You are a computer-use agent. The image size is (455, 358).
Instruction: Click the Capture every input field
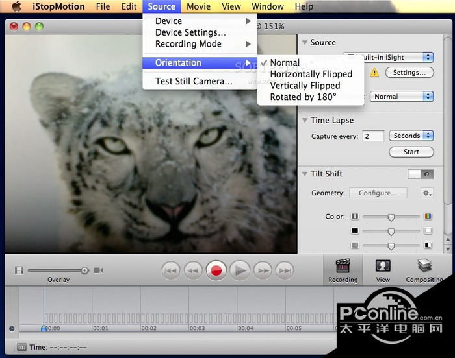click(x=373, y=136)
